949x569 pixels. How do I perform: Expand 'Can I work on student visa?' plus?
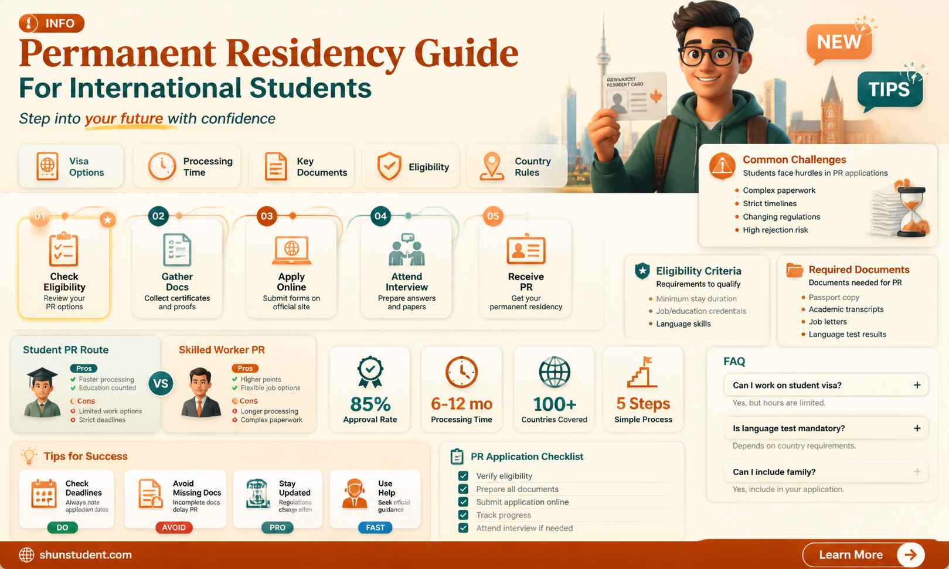(x=917, y=385)
